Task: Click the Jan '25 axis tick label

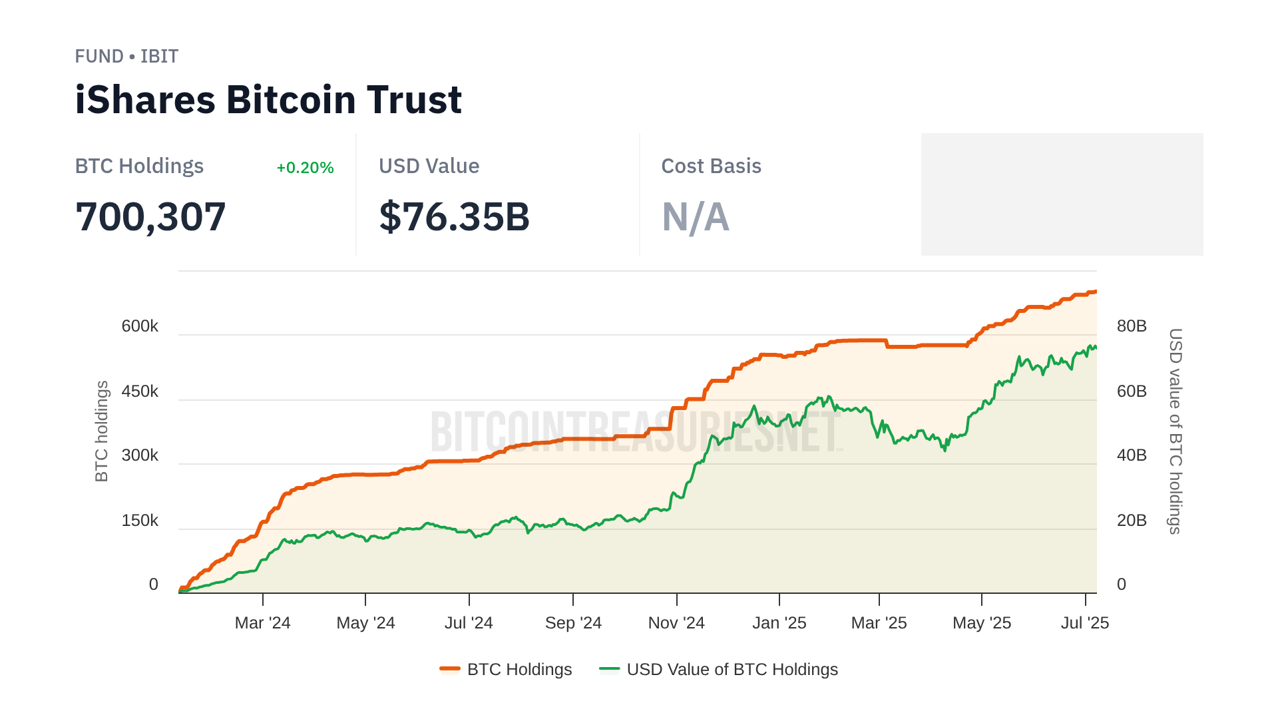Action: tap(779, 623)
